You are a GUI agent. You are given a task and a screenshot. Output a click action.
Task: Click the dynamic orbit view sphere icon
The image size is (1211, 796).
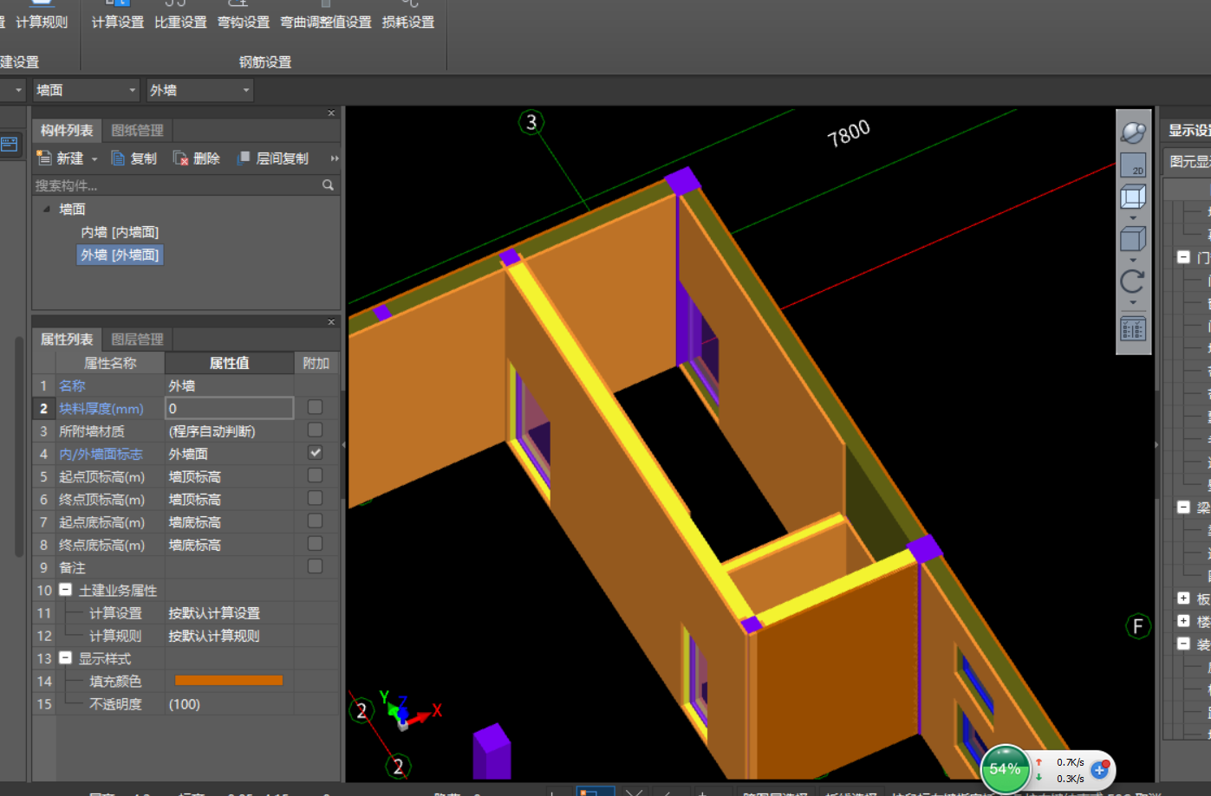click(1133, 133)
